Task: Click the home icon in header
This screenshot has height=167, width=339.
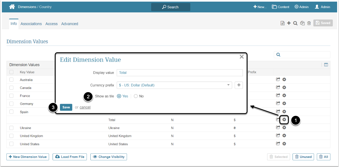Action: pyautogui.click(x=12, y=7)
